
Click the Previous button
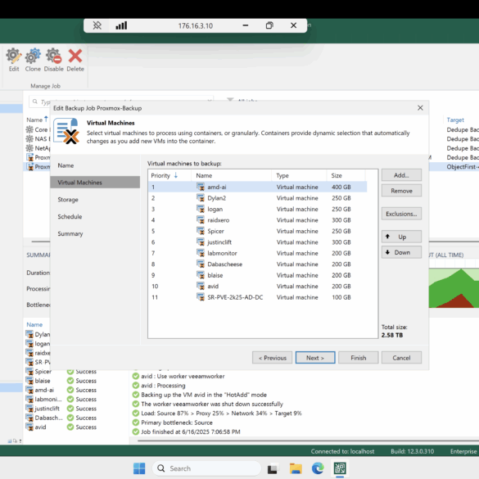click(272, 358)
